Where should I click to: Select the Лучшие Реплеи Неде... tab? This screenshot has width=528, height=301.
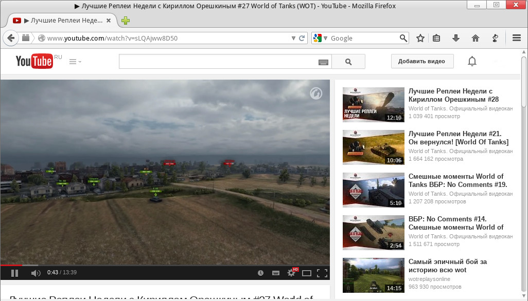pyautogui.click(x=62, y=21)
